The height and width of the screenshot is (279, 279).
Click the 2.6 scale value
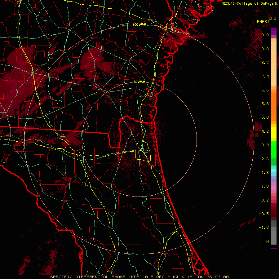pyautogui.click(x=265, y=159)
